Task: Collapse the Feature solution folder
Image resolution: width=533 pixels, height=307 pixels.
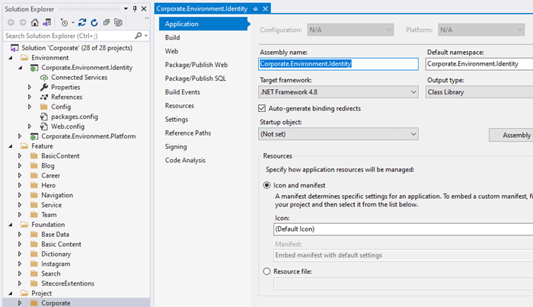Action: [11, 146]
